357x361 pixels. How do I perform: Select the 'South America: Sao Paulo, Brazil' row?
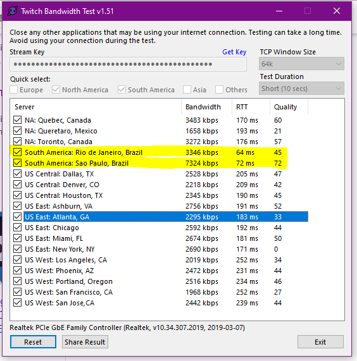point(161,163)
